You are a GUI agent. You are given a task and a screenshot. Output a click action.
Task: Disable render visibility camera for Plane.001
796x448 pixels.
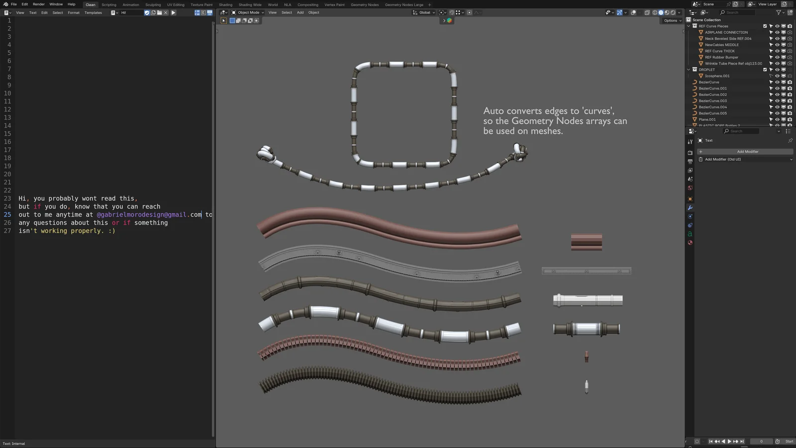[789, 119]
